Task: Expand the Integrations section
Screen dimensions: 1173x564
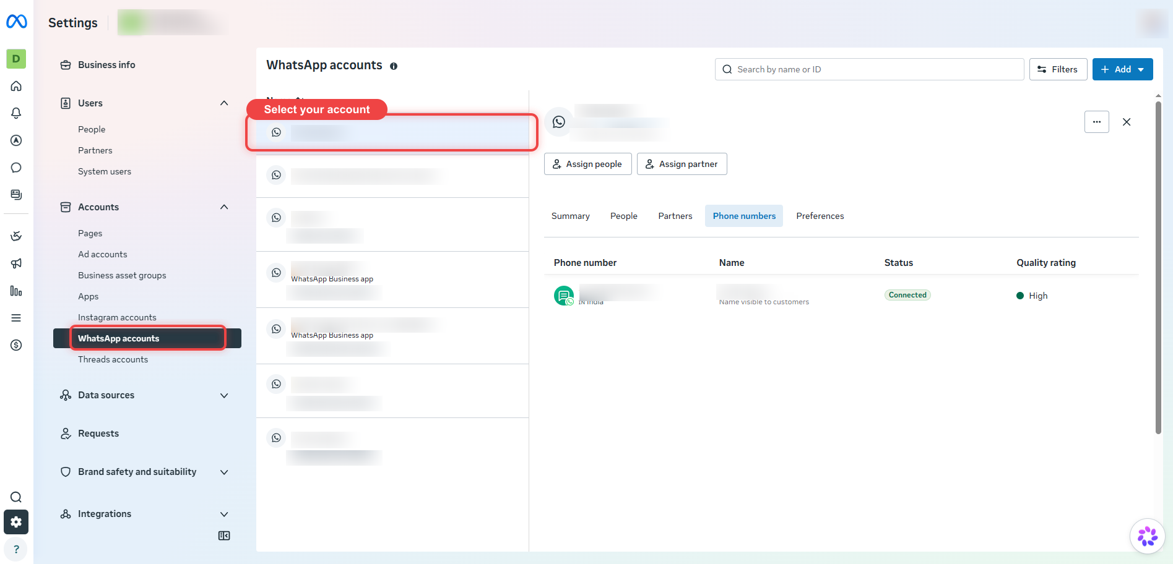Action: click(224, 514)
